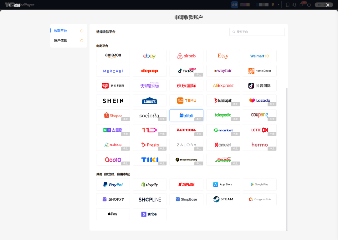The height and width of the screenshot is (240, 338).
Task: Pick the Presto platform card
Action: pos(150,145)
